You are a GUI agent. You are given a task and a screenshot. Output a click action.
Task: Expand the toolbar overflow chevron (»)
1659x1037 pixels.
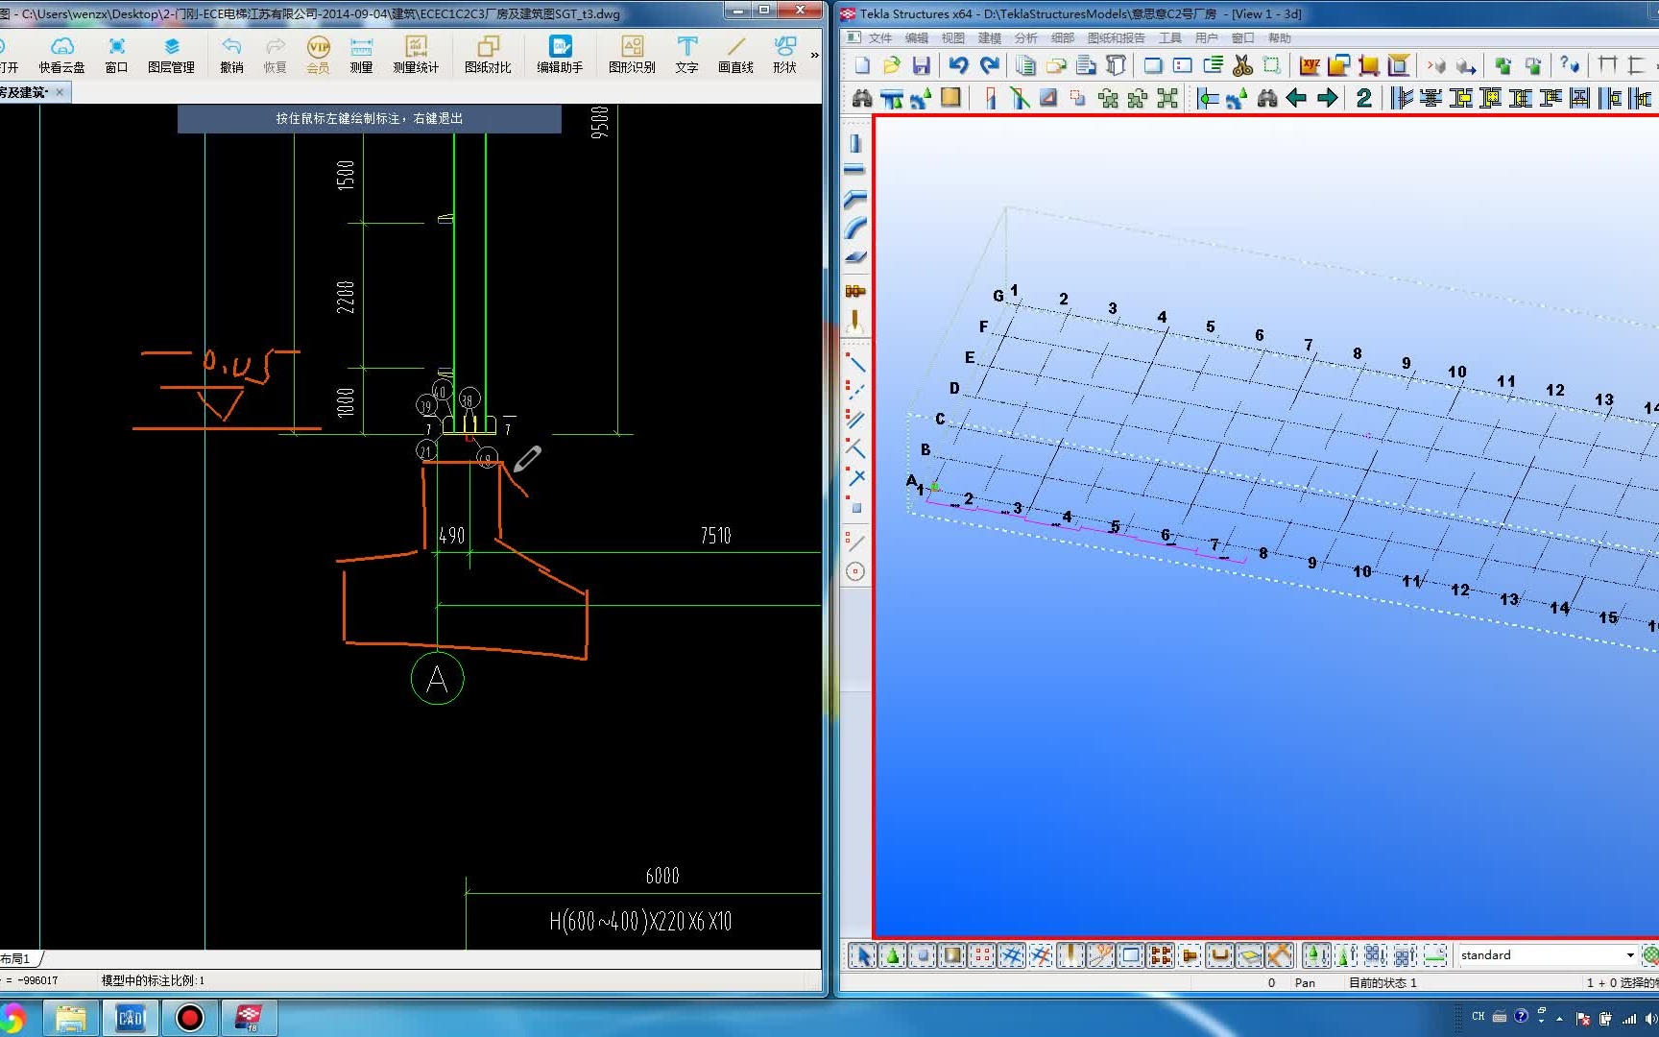click(814, 55)
